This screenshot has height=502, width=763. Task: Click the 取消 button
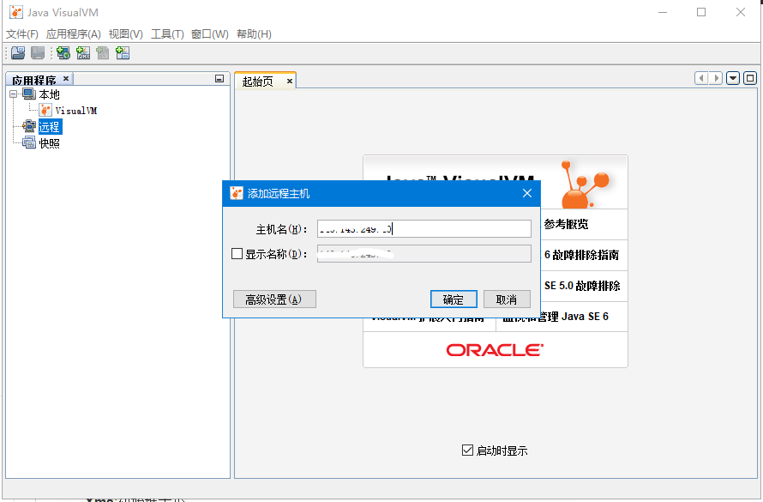tap(507, 299)
